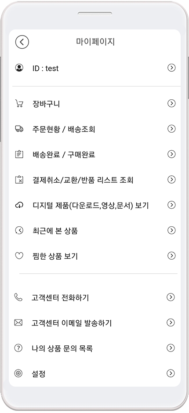Image resolution: width=189 pixels, height=413 pixels.
Task: Expand ID : test row chevron
Action: point(171,68)
